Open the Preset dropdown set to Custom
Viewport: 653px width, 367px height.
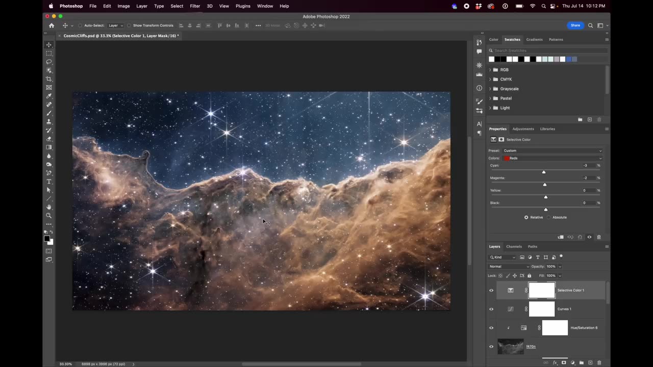click(x=552, y=151)
